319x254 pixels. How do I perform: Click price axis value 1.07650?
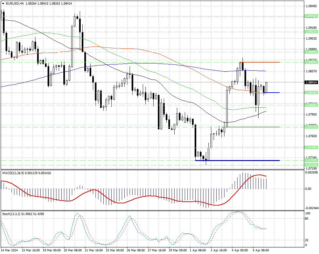point(311,136)
